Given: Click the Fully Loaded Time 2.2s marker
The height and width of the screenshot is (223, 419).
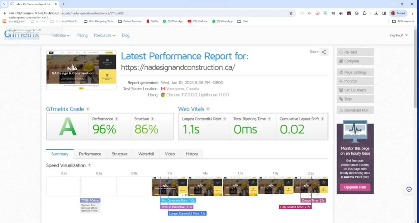Looking at the screenshot, I should 295,207.
